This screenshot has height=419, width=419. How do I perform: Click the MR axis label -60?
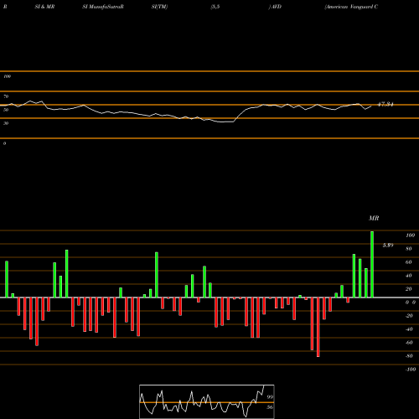coord(409,343)
